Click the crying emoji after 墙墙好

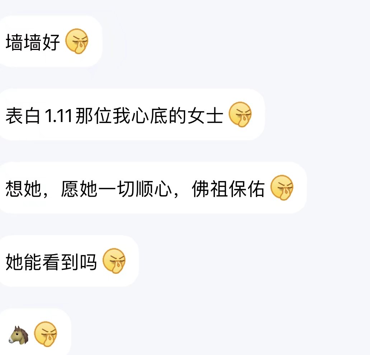77,41
